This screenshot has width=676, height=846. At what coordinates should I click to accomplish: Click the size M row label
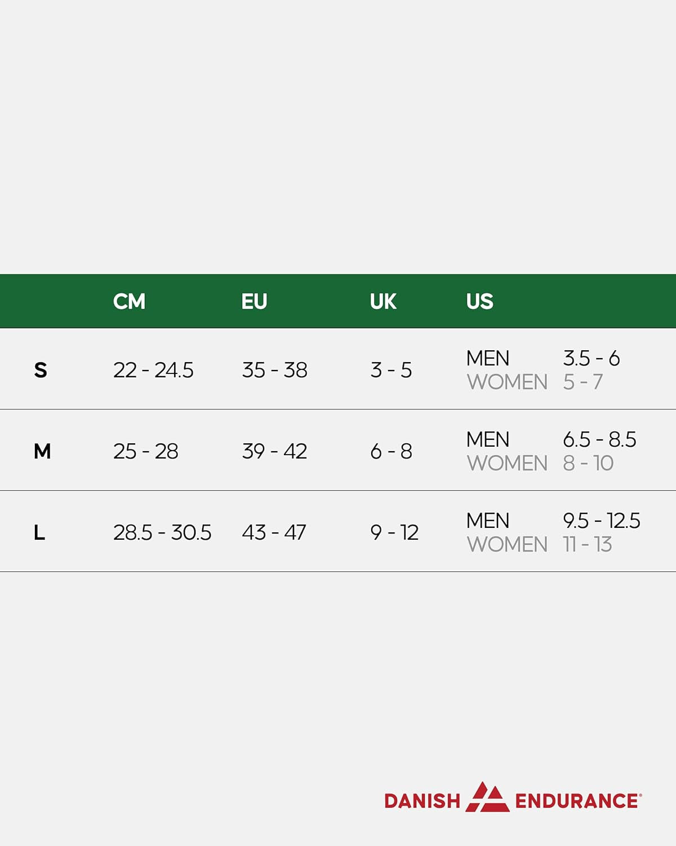pos(42,451)
